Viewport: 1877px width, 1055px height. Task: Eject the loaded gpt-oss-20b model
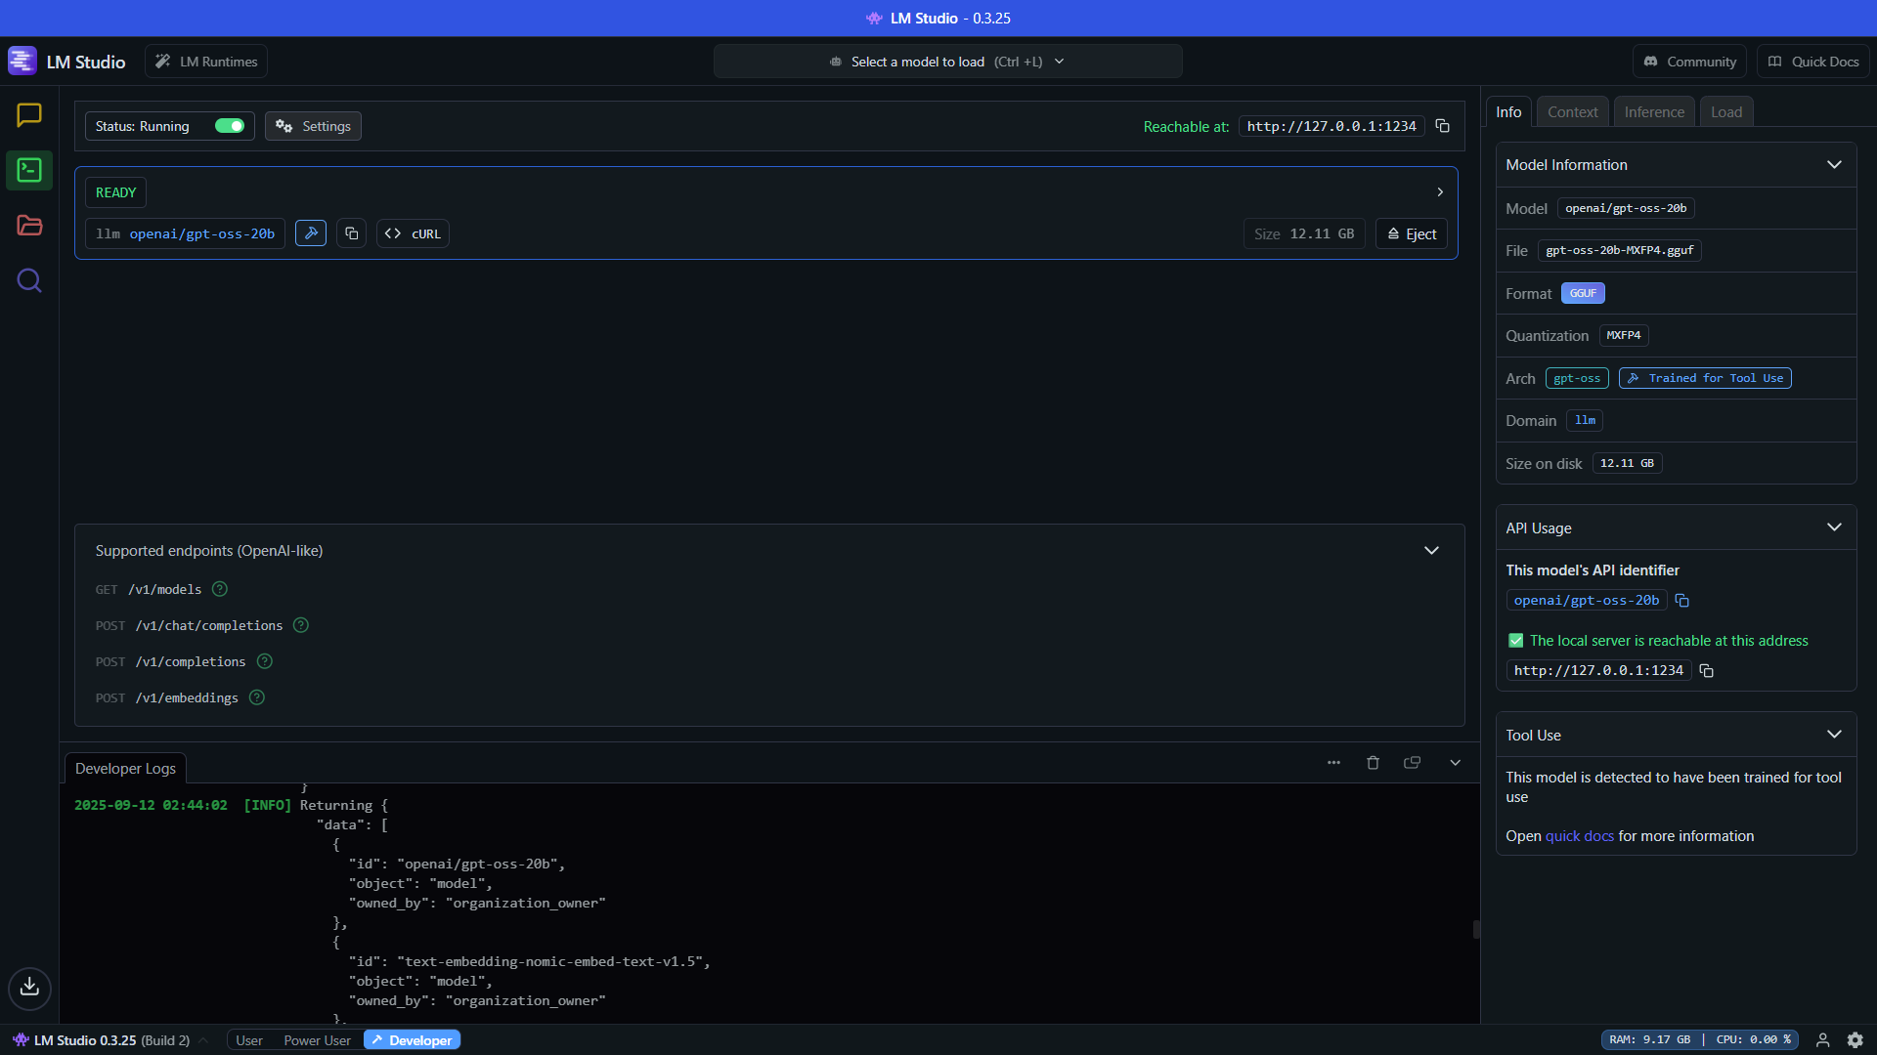pyautogui.click(x=1412, y=233)
